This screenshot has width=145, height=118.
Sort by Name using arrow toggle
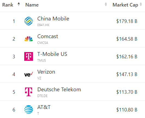coord(106,4)
